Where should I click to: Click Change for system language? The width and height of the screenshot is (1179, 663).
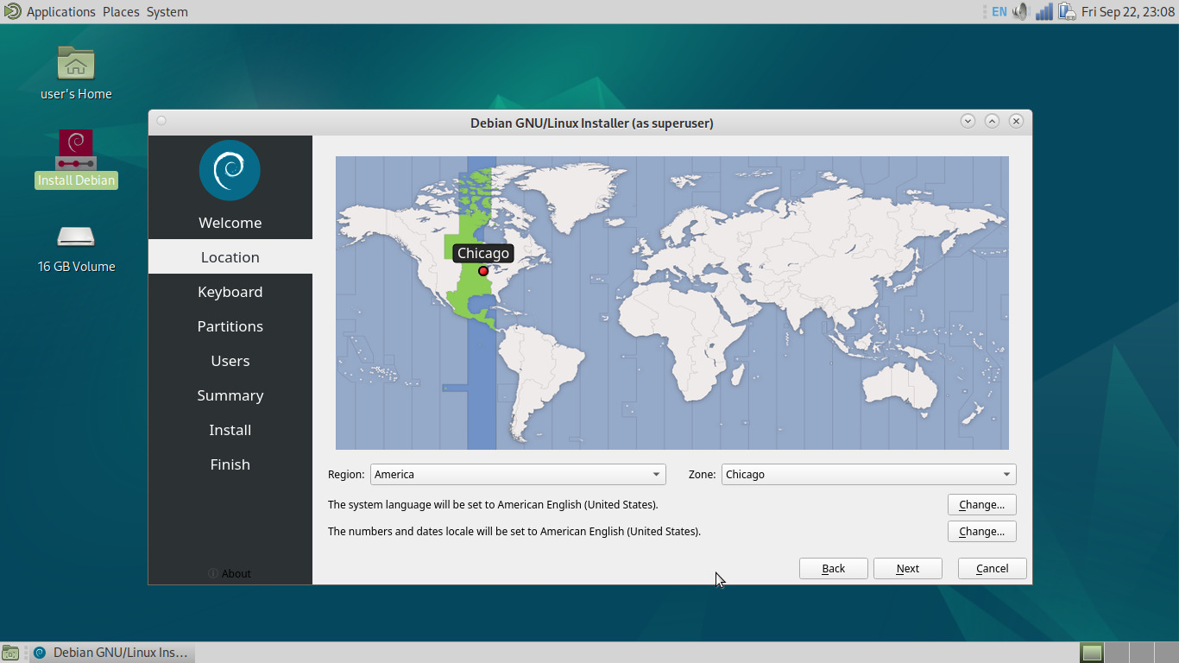(x=981, y=504)
